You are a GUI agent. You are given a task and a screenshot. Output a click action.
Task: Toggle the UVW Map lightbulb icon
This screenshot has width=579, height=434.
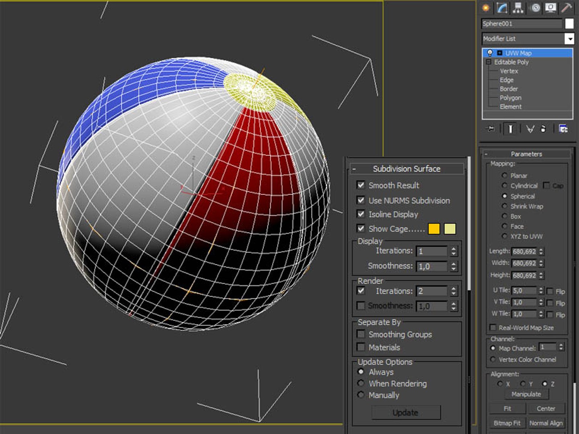[x=490, y=53]
